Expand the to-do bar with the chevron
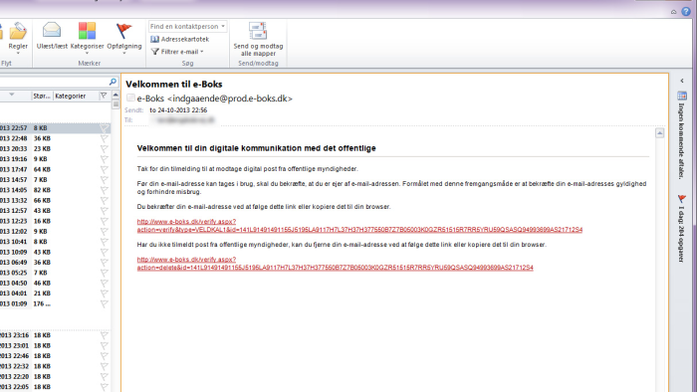 (x=682, y=81)
